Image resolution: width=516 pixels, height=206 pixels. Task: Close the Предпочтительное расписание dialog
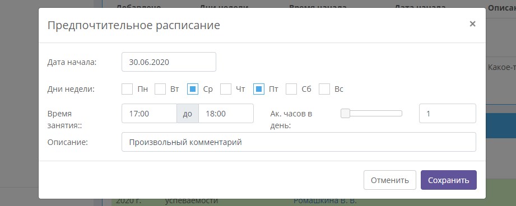[x=472, y=24]
